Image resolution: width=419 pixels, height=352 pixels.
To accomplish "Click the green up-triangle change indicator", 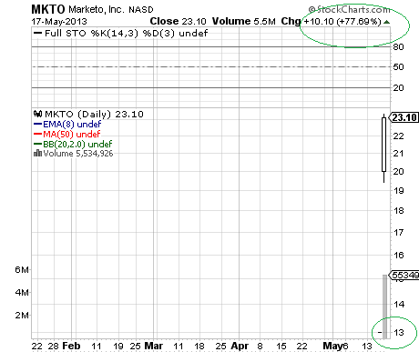I will (x=386, y=22).
